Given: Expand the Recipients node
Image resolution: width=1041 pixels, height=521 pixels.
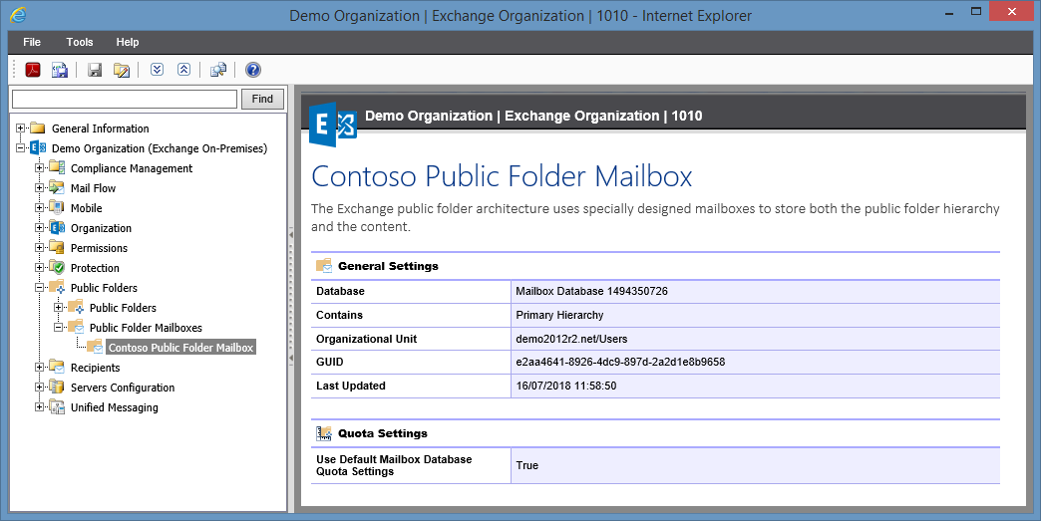Looking at the screenshot, I should [39, 368].
